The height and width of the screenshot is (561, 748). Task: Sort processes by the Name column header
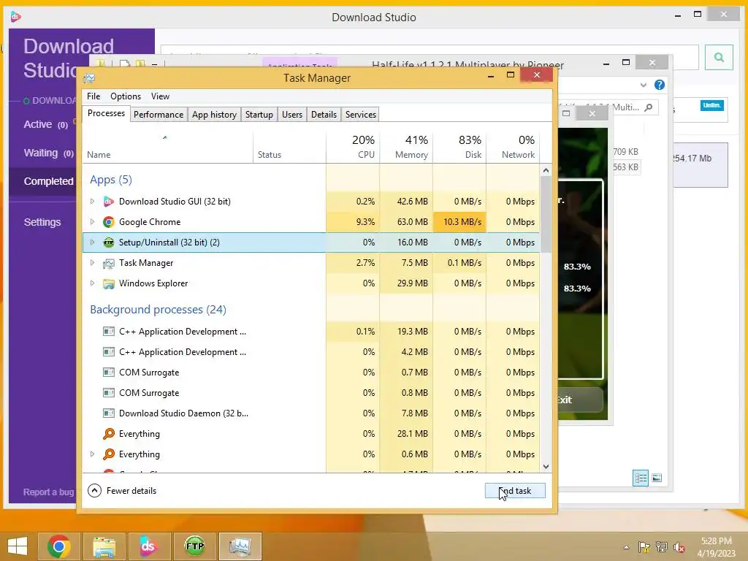point(168,147)
